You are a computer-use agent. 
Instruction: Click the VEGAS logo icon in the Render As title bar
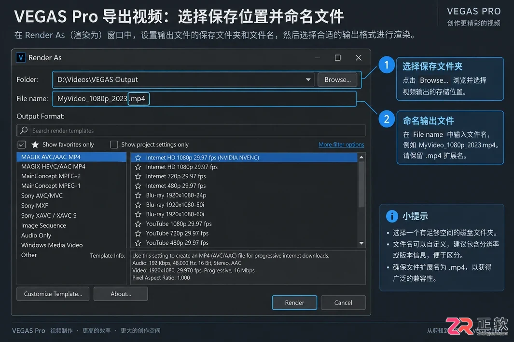tap(21, 58)
